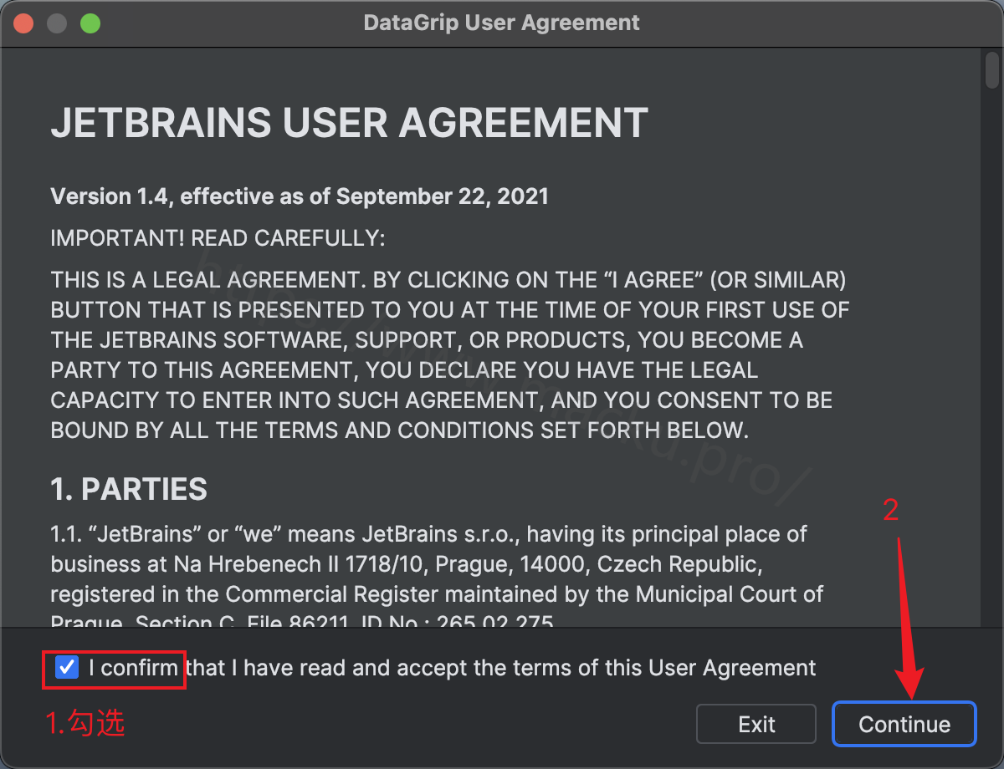Untick the user agreement confirmation checkbox
This screenshot has height=769, width=1004.
click(66, 668)
